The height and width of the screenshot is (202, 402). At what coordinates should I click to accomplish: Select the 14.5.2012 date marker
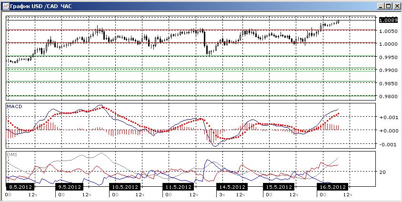(231, 187)
